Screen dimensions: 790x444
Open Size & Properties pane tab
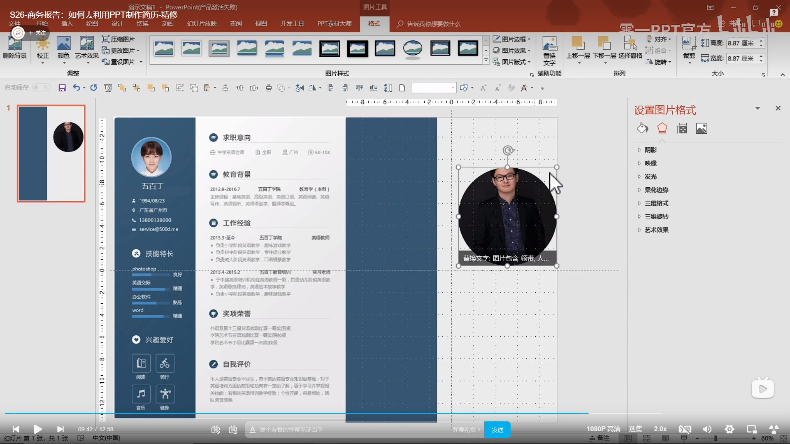click(x=682, y=128)
